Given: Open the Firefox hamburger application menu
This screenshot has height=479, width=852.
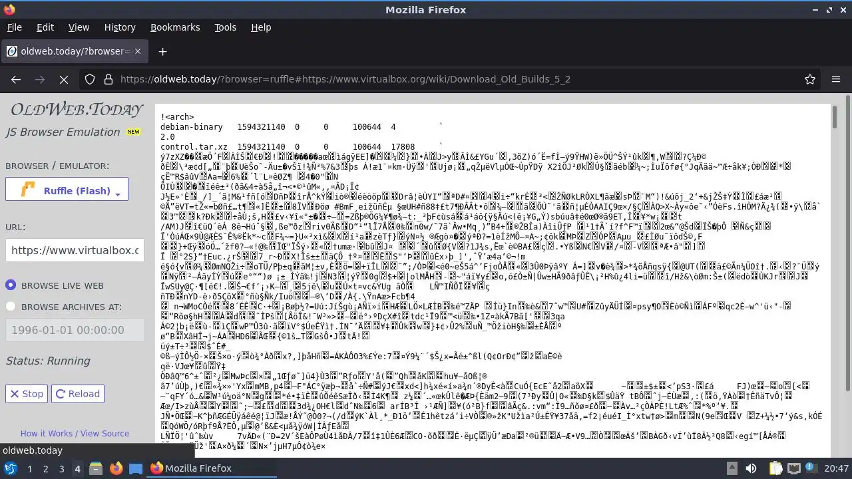Looking at the screenshot, I should tap(836, 79).
